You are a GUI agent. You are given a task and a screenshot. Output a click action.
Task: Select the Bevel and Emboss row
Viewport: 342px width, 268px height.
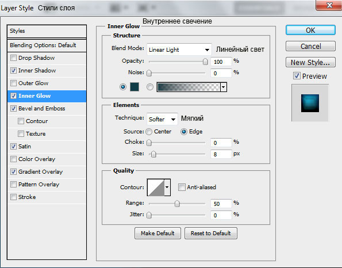(47, 109)
